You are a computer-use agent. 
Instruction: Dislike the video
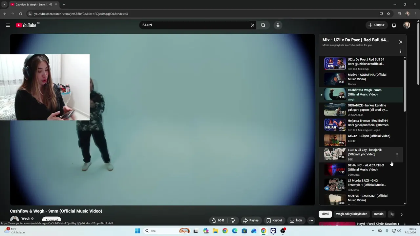coord(233,221)
